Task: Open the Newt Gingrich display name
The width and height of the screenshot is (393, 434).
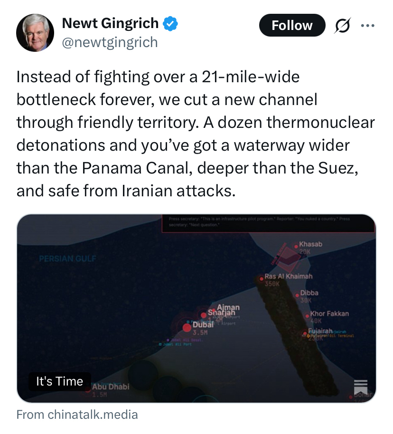Action: [x=110, y=23]
